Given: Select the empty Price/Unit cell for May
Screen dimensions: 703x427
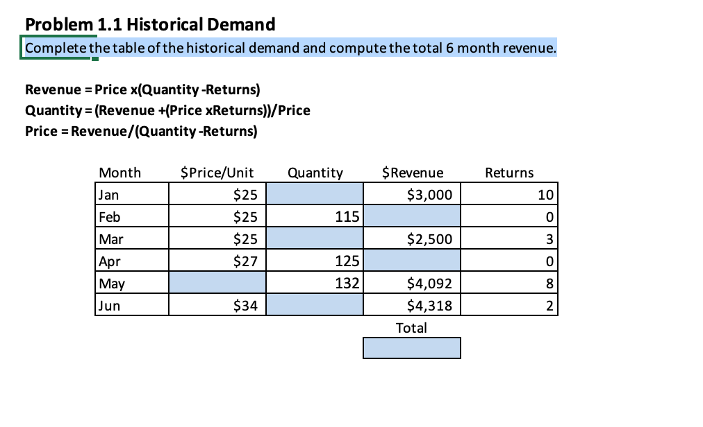Looking at the screenshot, I should 217,283.
